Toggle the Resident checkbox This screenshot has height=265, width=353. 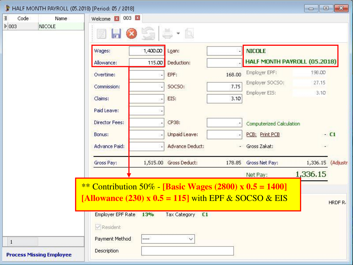pos(98,227)
